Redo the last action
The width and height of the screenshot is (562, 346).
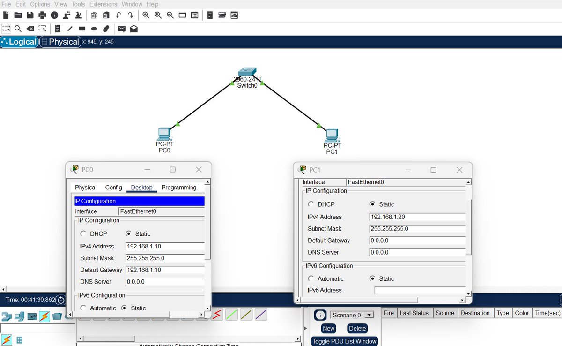pyautogui.click(x=131, y=15)
